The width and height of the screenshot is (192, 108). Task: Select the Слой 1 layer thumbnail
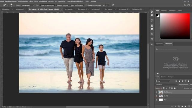(x=161, y=96)
